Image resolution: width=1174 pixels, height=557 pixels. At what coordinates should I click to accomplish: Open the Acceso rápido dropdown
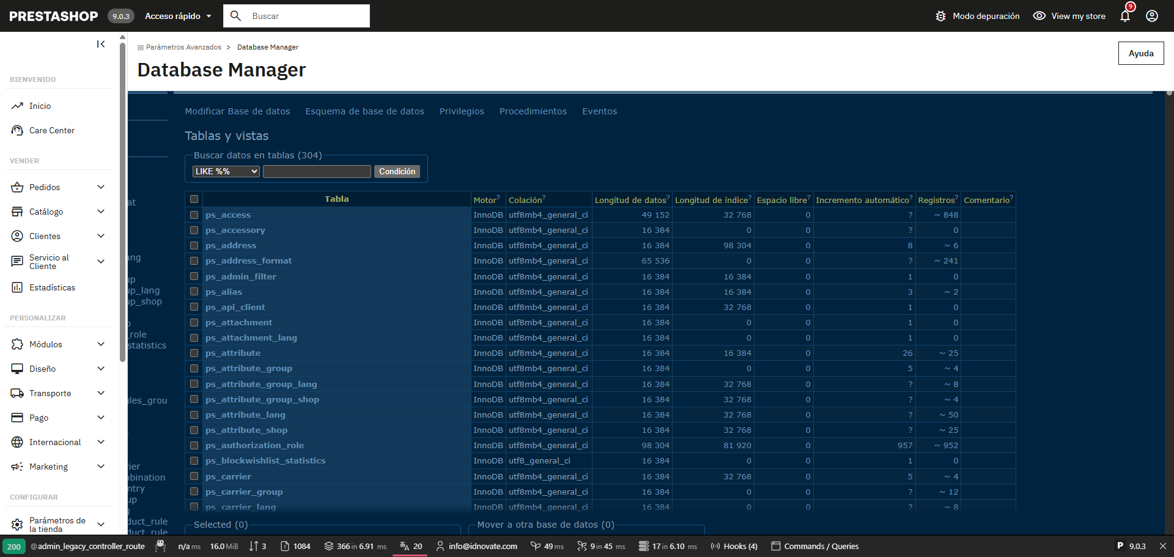coord(178,16)
